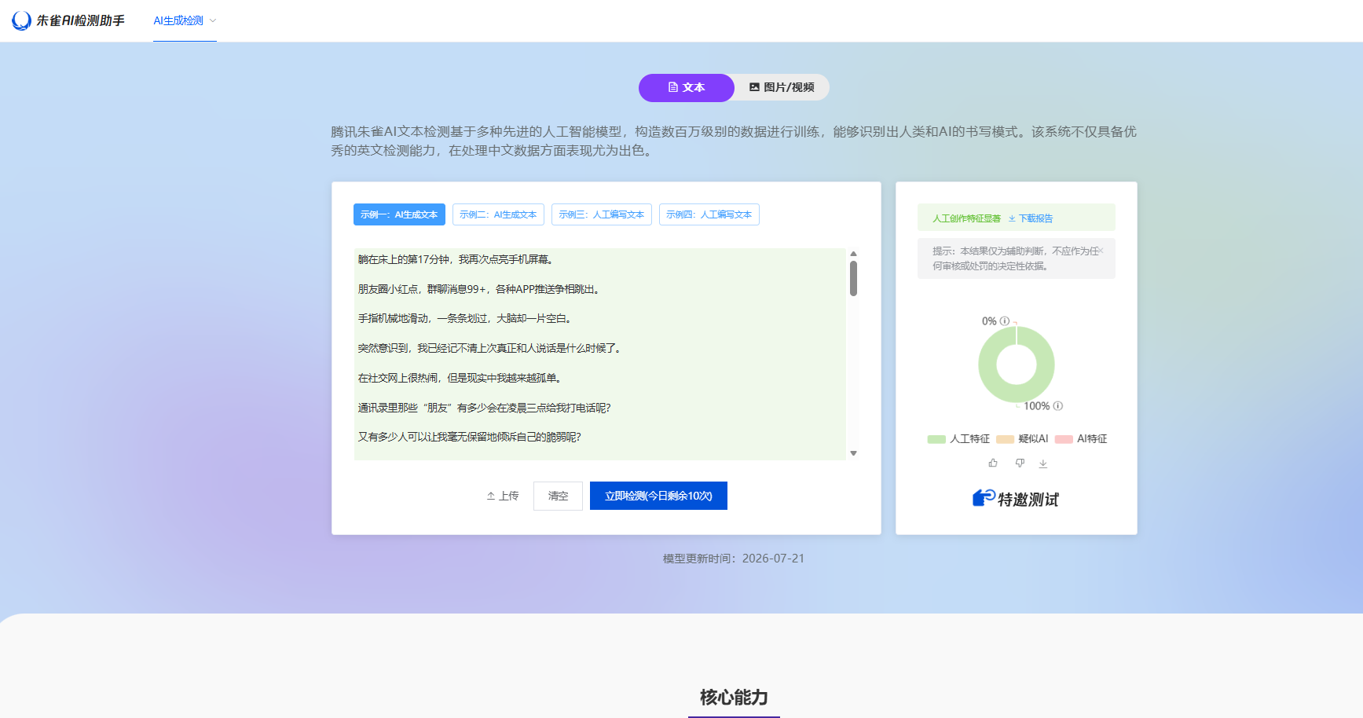The height and width of the screenshot is (718, 1363).
Task: Switch to the 文本 detection tab
Action: tap(687, 87)
